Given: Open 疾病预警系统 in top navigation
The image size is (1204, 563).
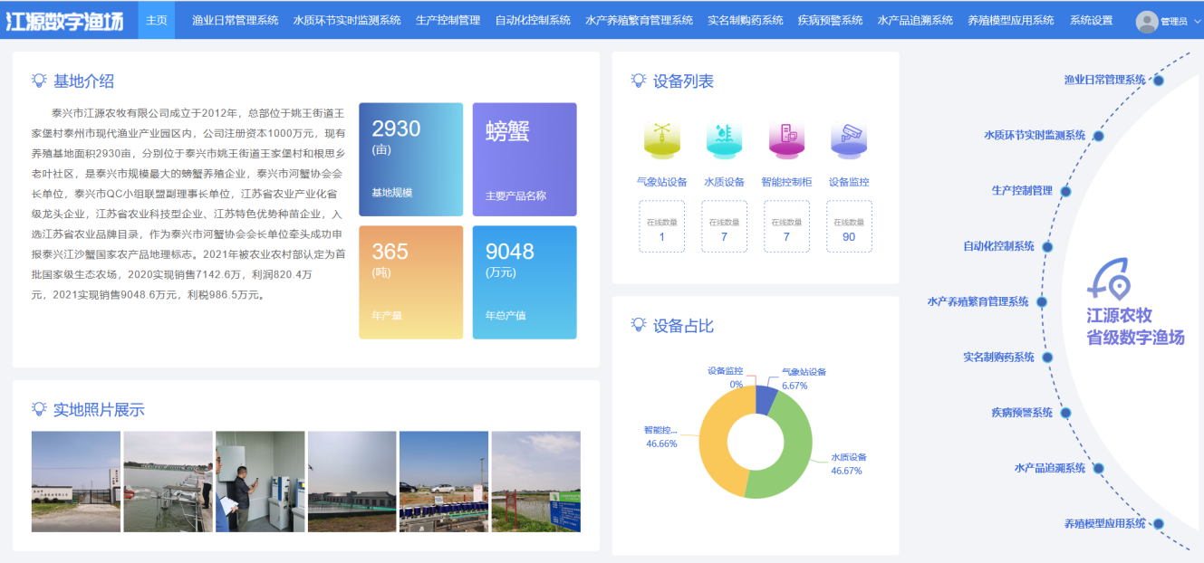Looking at the screenshot, I should click(831, 20).
